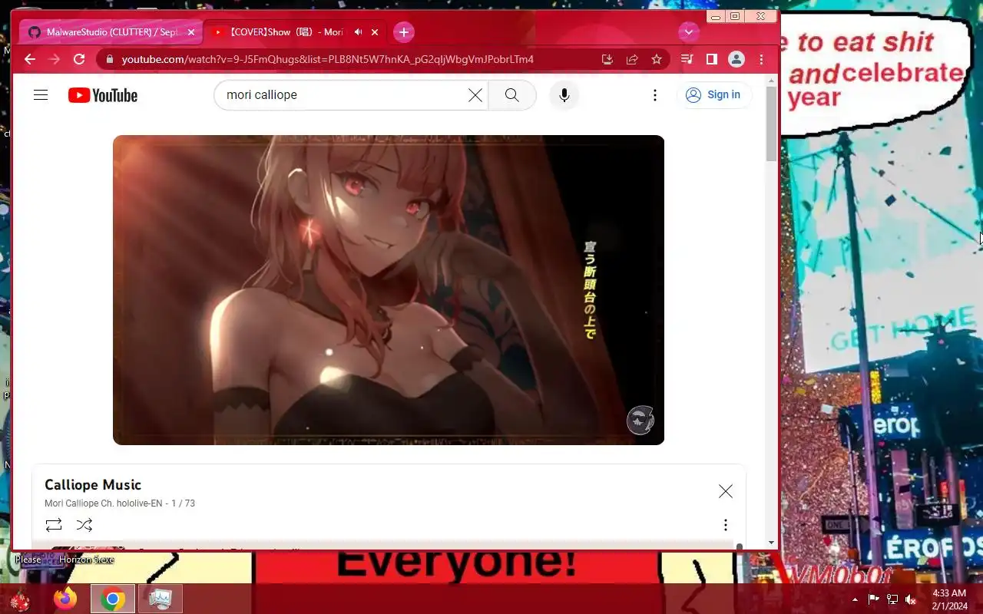Viewport: 983px width, 614px height.
Task: Shuffle the Calliope Music playlist
Action: tap(84, 525)
